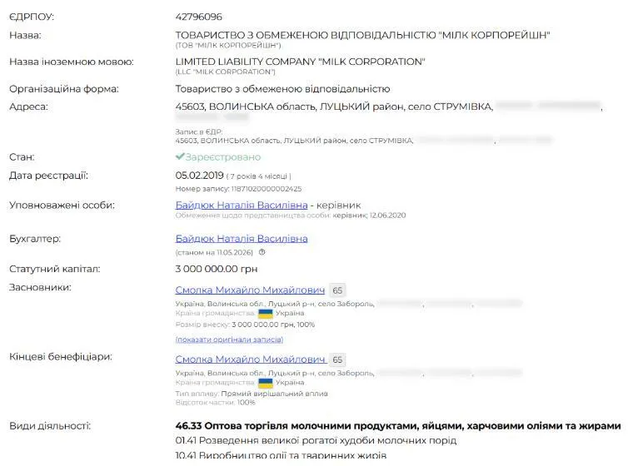
Task: Click the Ukraine flag under Засновники
Action: pyautogui.click(x=265, y=313)
